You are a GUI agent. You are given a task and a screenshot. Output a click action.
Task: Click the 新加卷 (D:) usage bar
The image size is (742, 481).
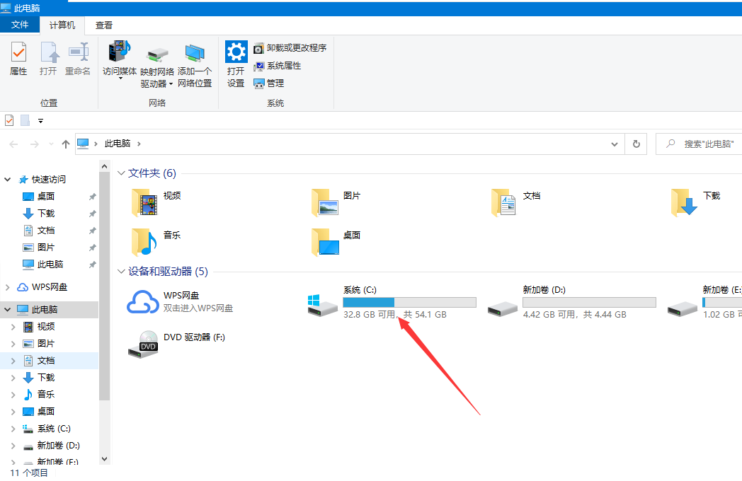589,302
